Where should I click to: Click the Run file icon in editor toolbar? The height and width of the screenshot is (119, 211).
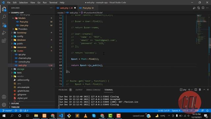click(194, 8)
